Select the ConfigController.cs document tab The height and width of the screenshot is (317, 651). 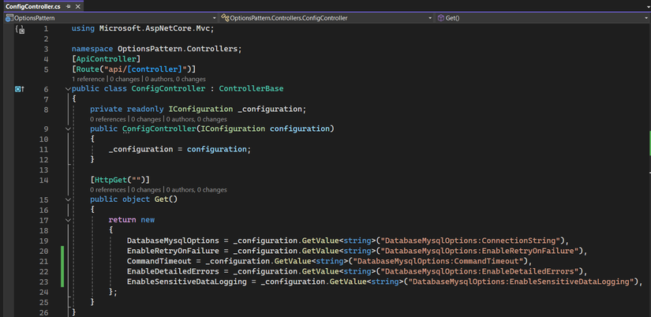(32, 6)
